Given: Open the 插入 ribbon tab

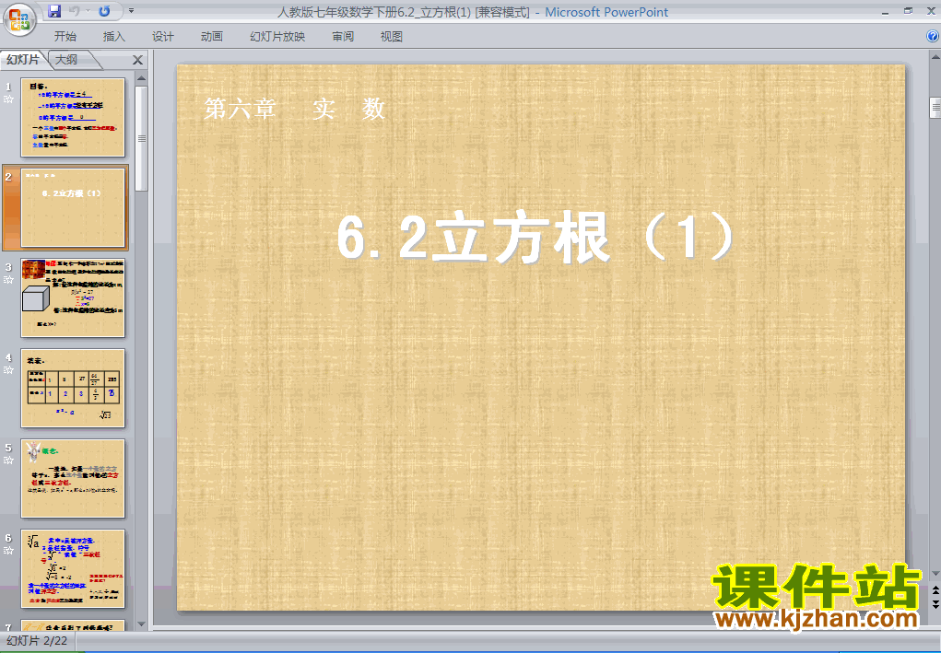Looking at the screenshot, I should (114, 37).
